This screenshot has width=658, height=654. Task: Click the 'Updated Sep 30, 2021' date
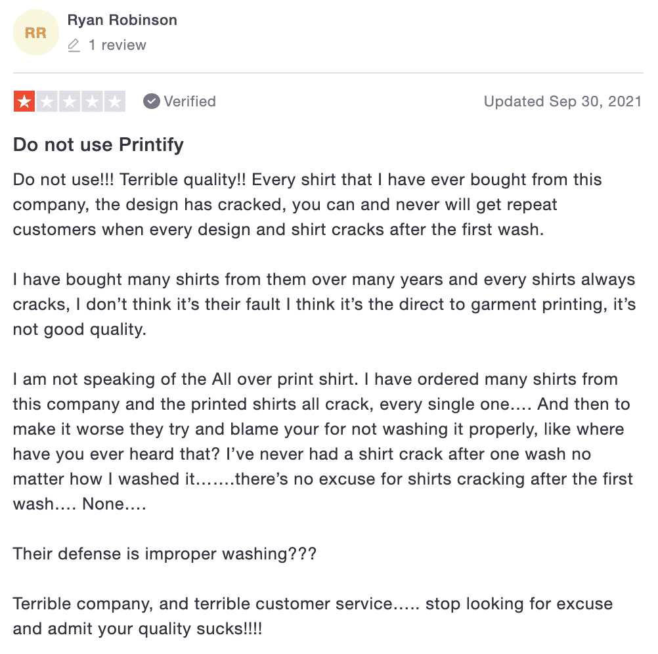(x=563, y=101)
